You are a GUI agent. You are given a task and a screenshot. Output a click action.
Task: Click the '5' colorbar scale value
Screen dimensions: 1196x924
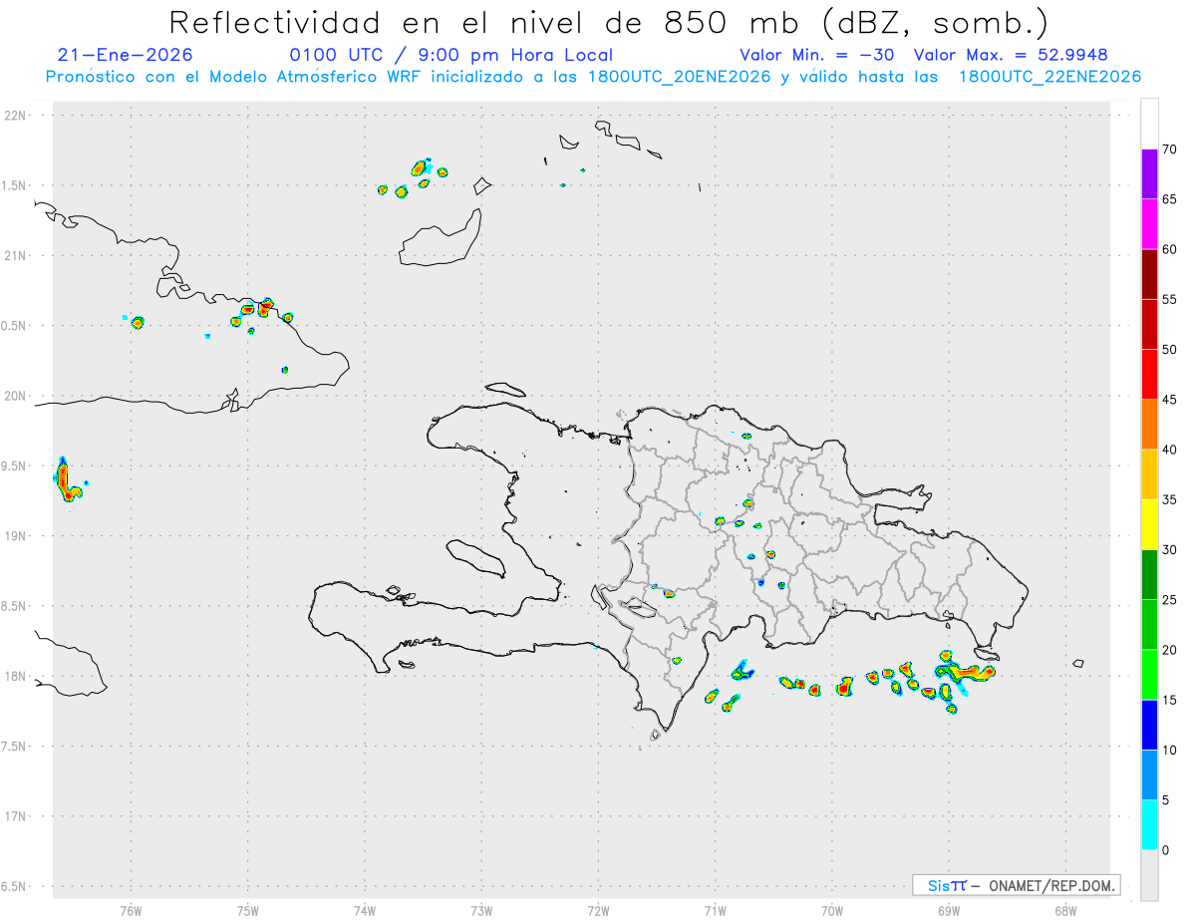1165,800
